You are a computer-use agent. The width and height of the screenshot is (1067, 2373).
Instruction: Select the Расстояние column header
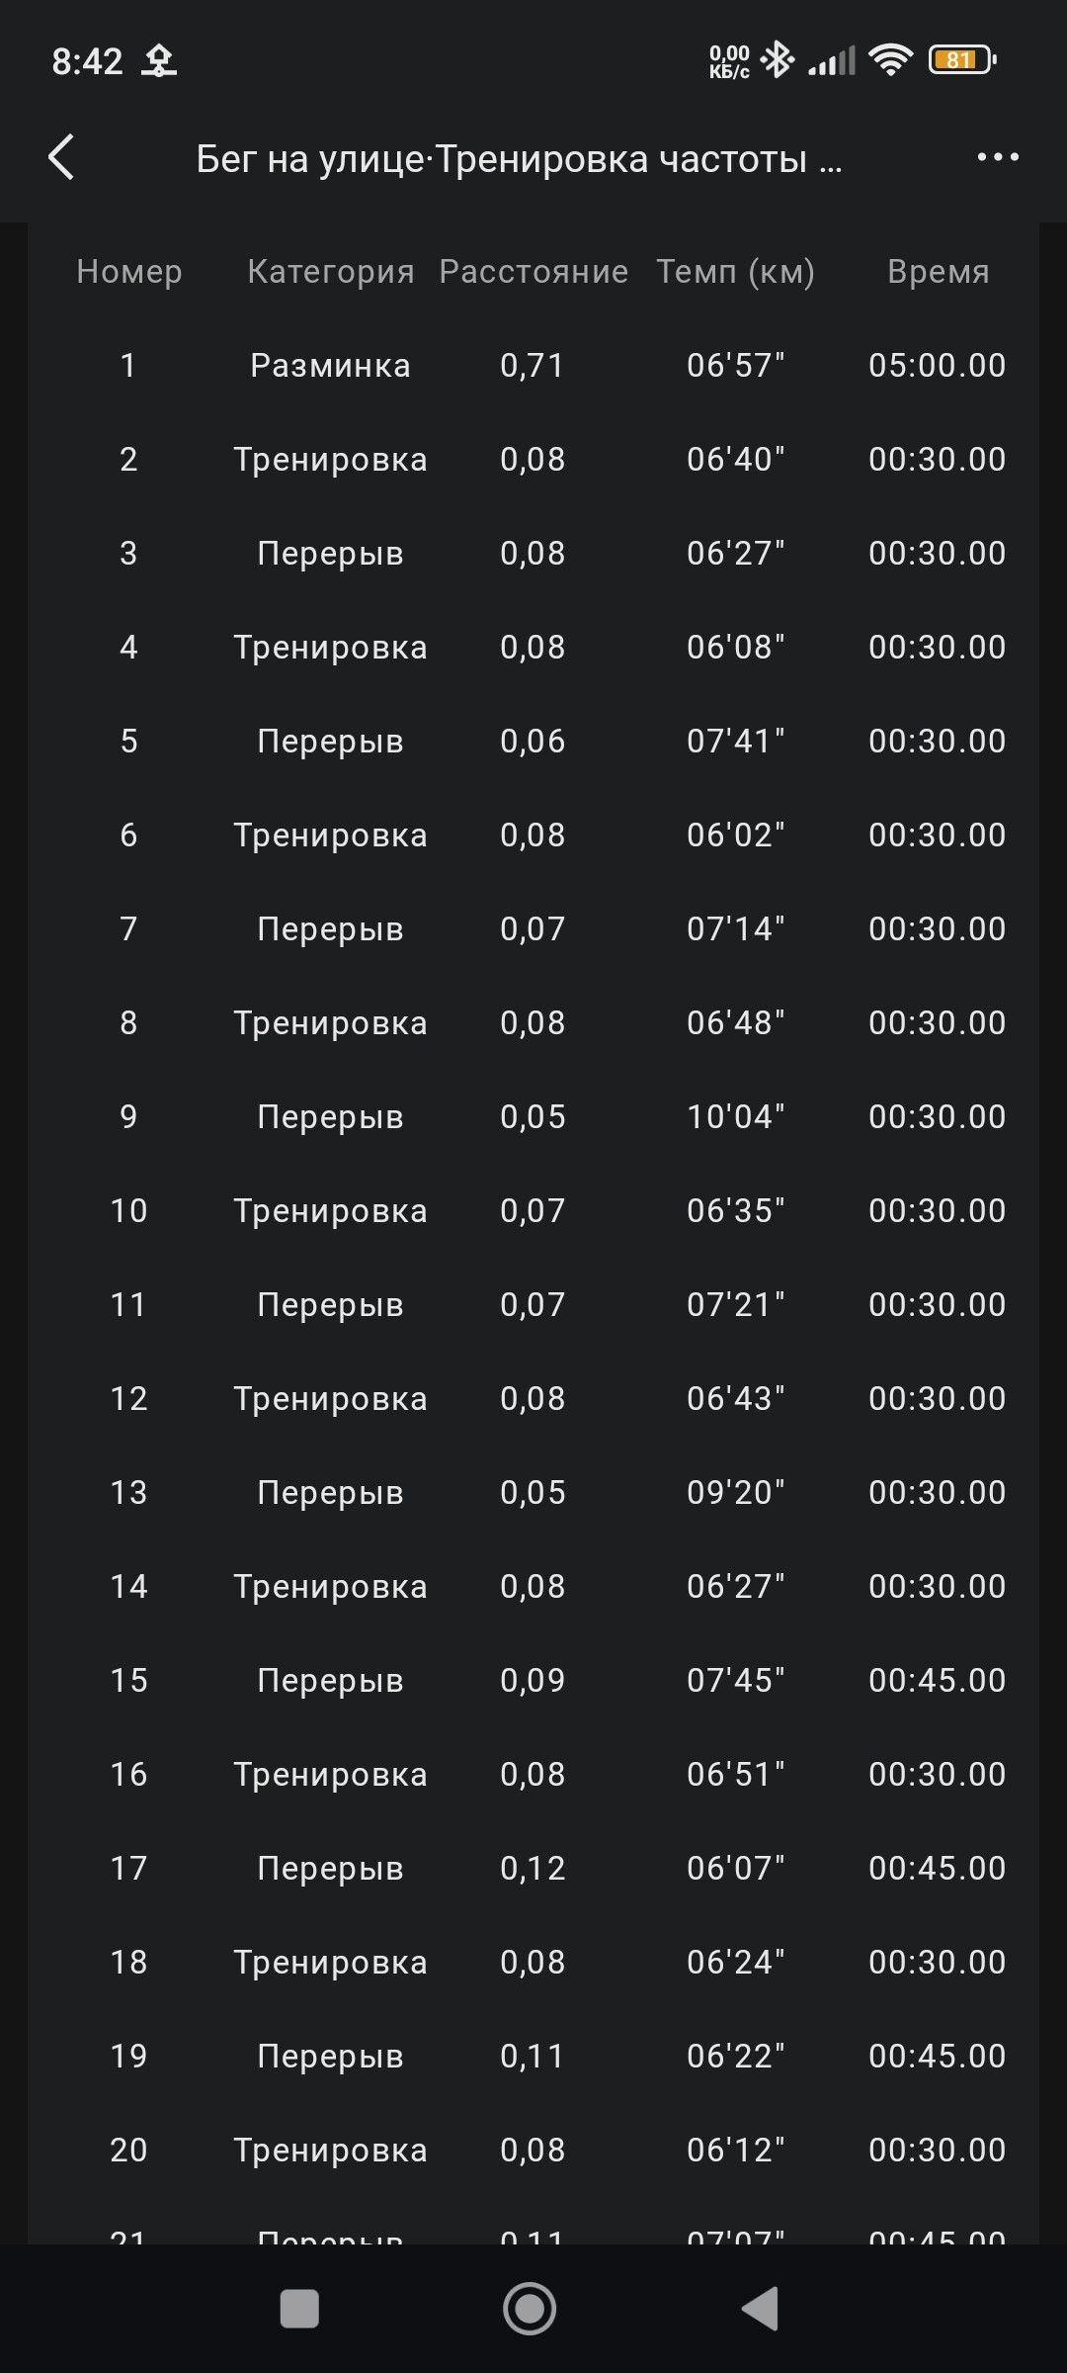click(x=533, y=271)
